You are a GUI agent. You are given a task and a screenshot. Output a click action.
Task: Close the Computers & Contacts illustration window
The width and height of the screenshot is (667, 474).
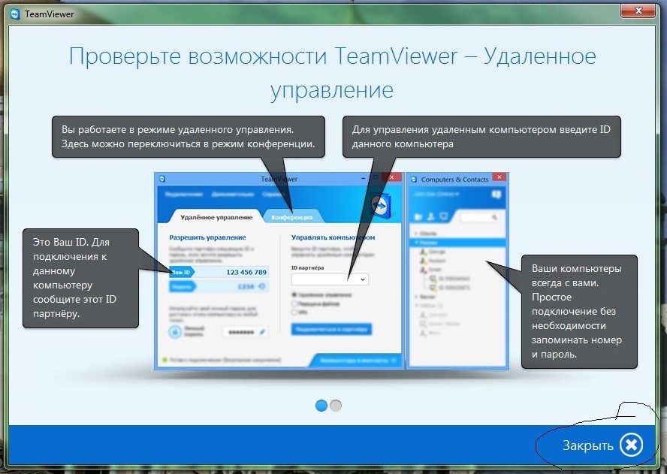499,177
